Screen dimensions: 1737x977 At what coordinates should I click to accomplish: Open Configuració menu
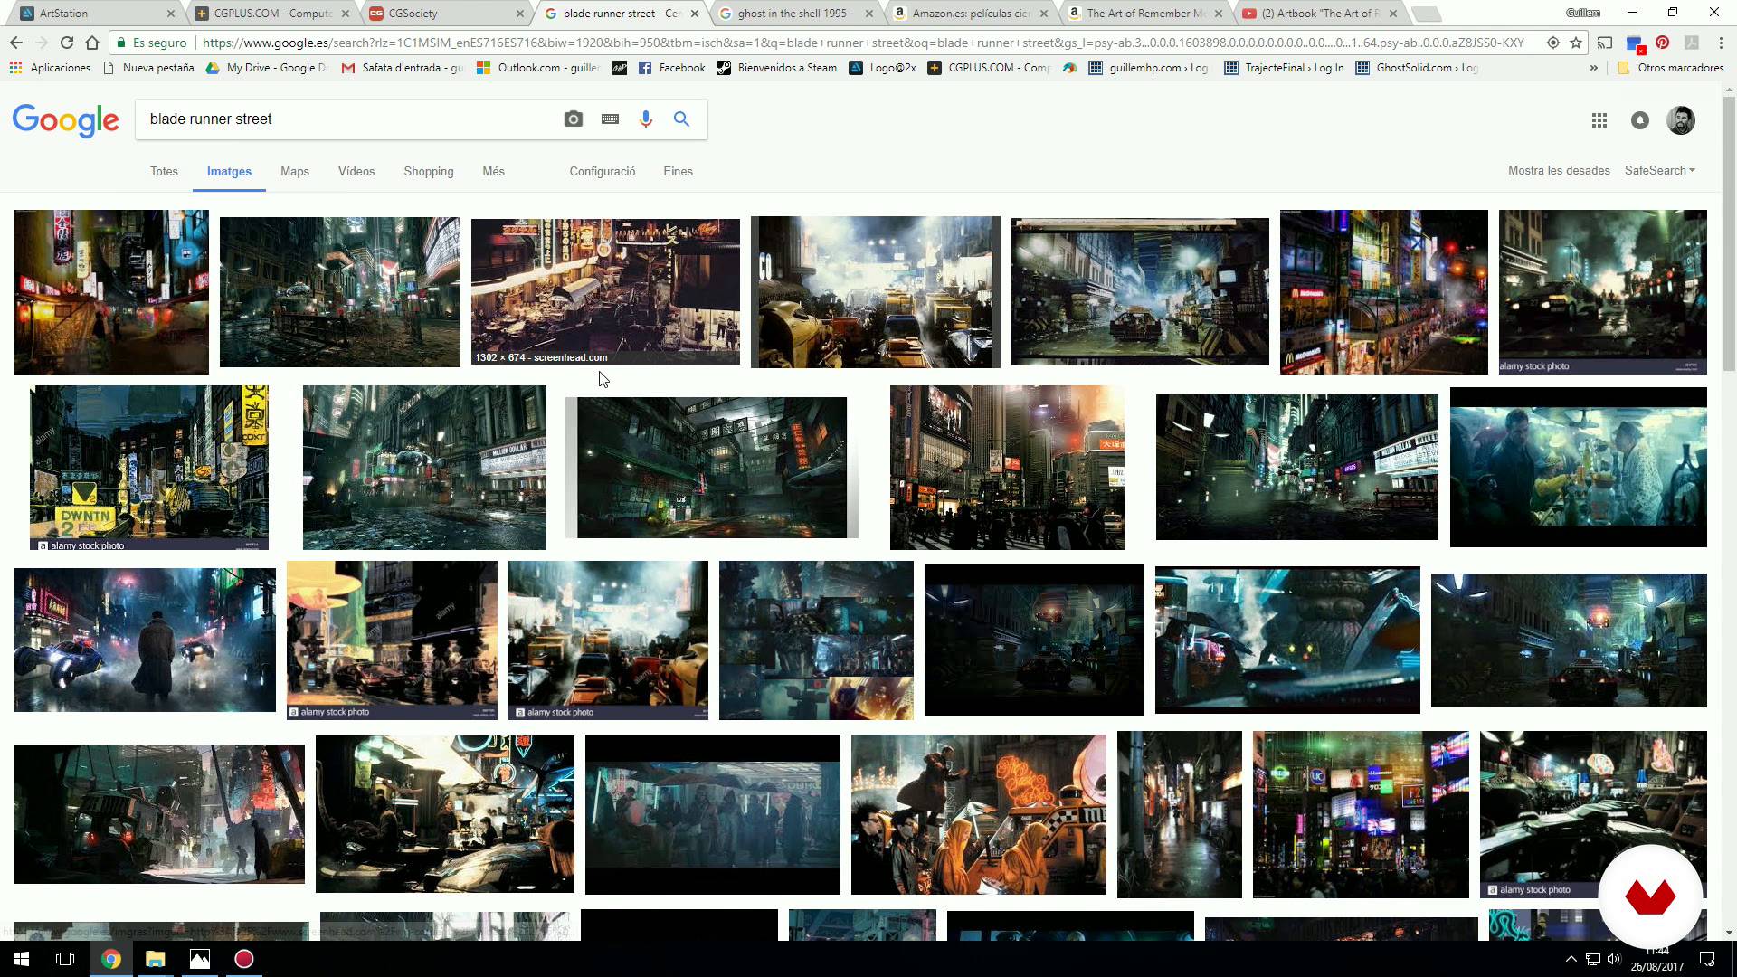[x=603, y=171]
